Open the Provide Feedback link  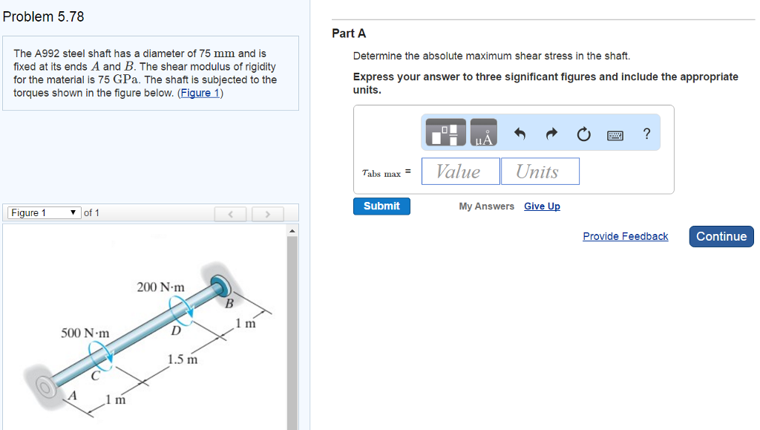point(625,236)
